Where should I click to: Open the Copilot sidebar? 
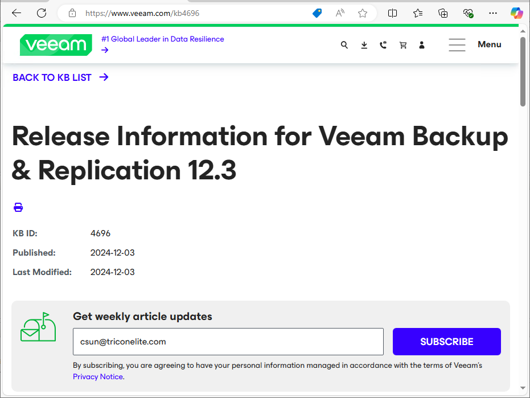516,13
